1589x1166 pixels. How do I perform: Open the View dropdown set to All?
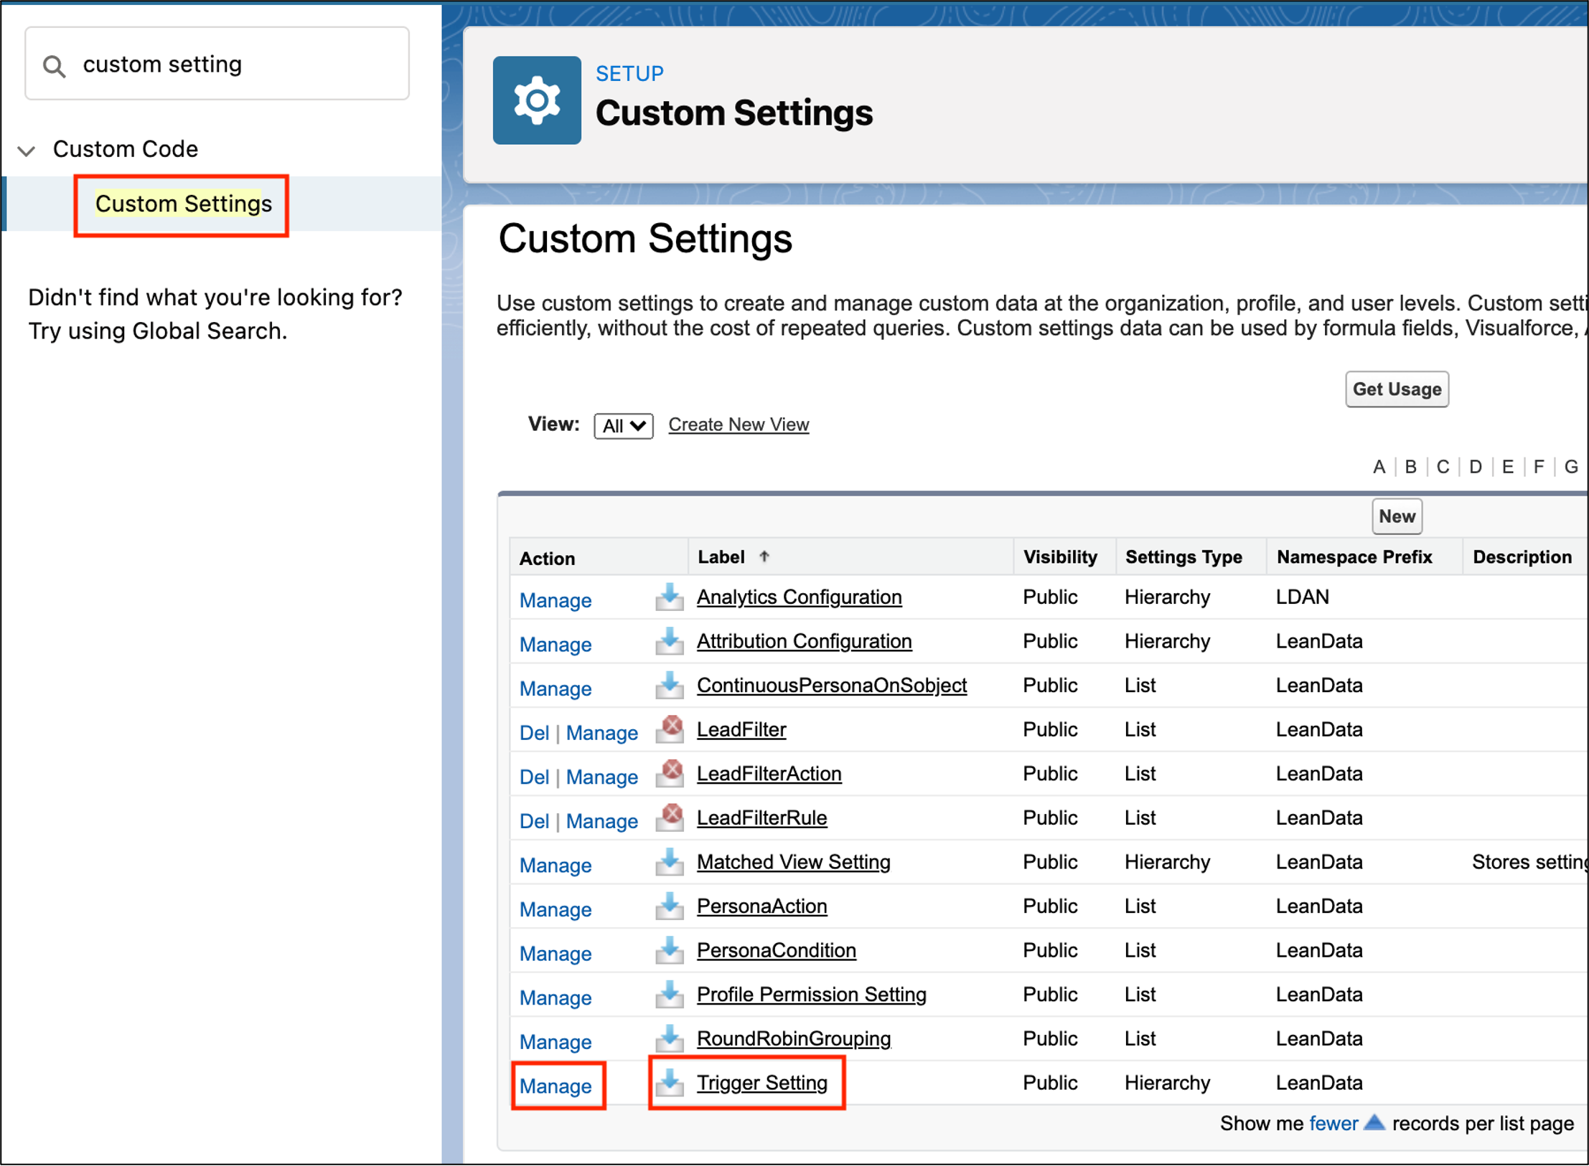tap(622, 425)
